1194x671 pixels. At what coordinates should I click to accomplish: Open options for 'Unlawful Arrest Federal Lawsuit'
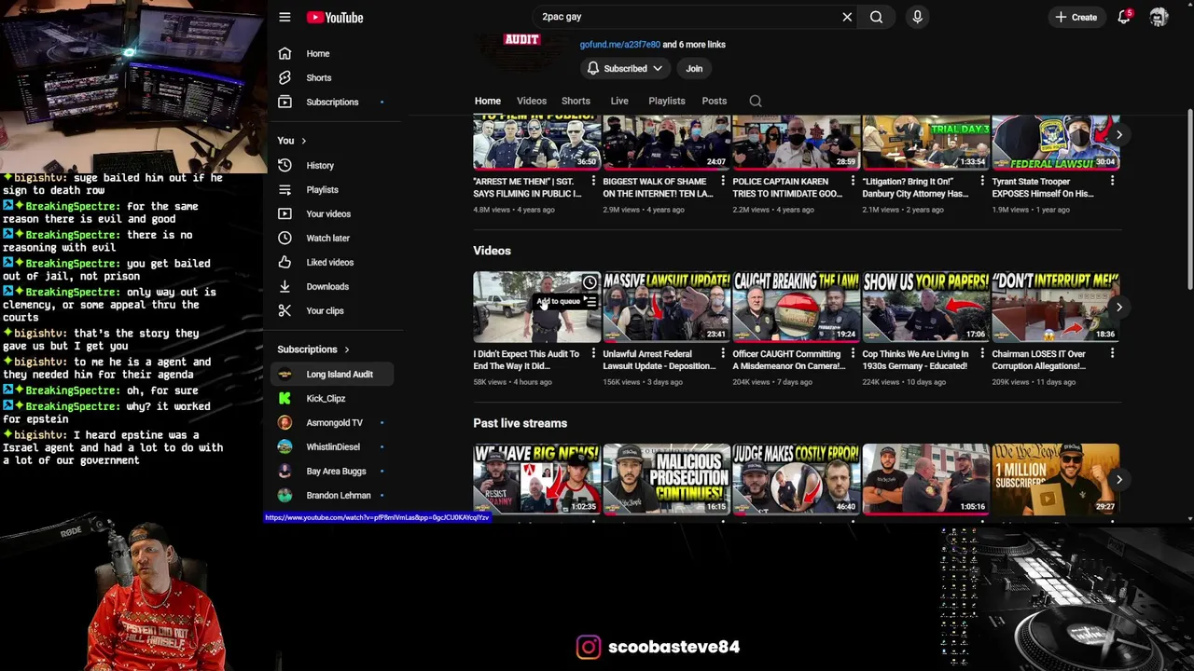coord(723,354)
